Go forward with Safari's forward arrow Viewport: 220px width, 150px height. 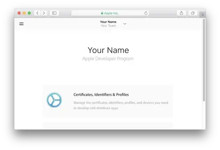pos(44,13)
